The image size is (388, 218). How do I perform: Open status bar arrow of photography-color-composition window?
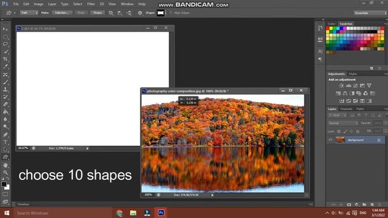(x=212, y=195)
